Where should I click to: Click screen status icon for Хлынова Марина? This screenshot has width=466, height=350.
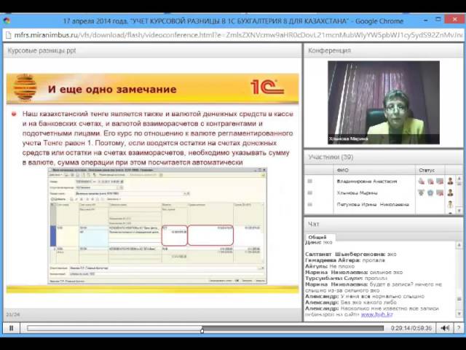440,192
